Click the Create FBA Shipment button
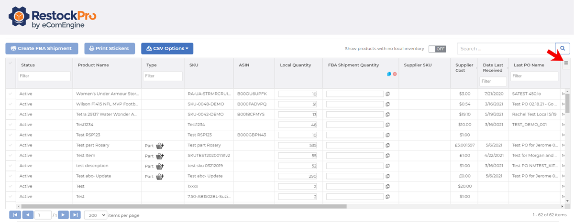Screen dimensions: 574x222 pos(41,48)
